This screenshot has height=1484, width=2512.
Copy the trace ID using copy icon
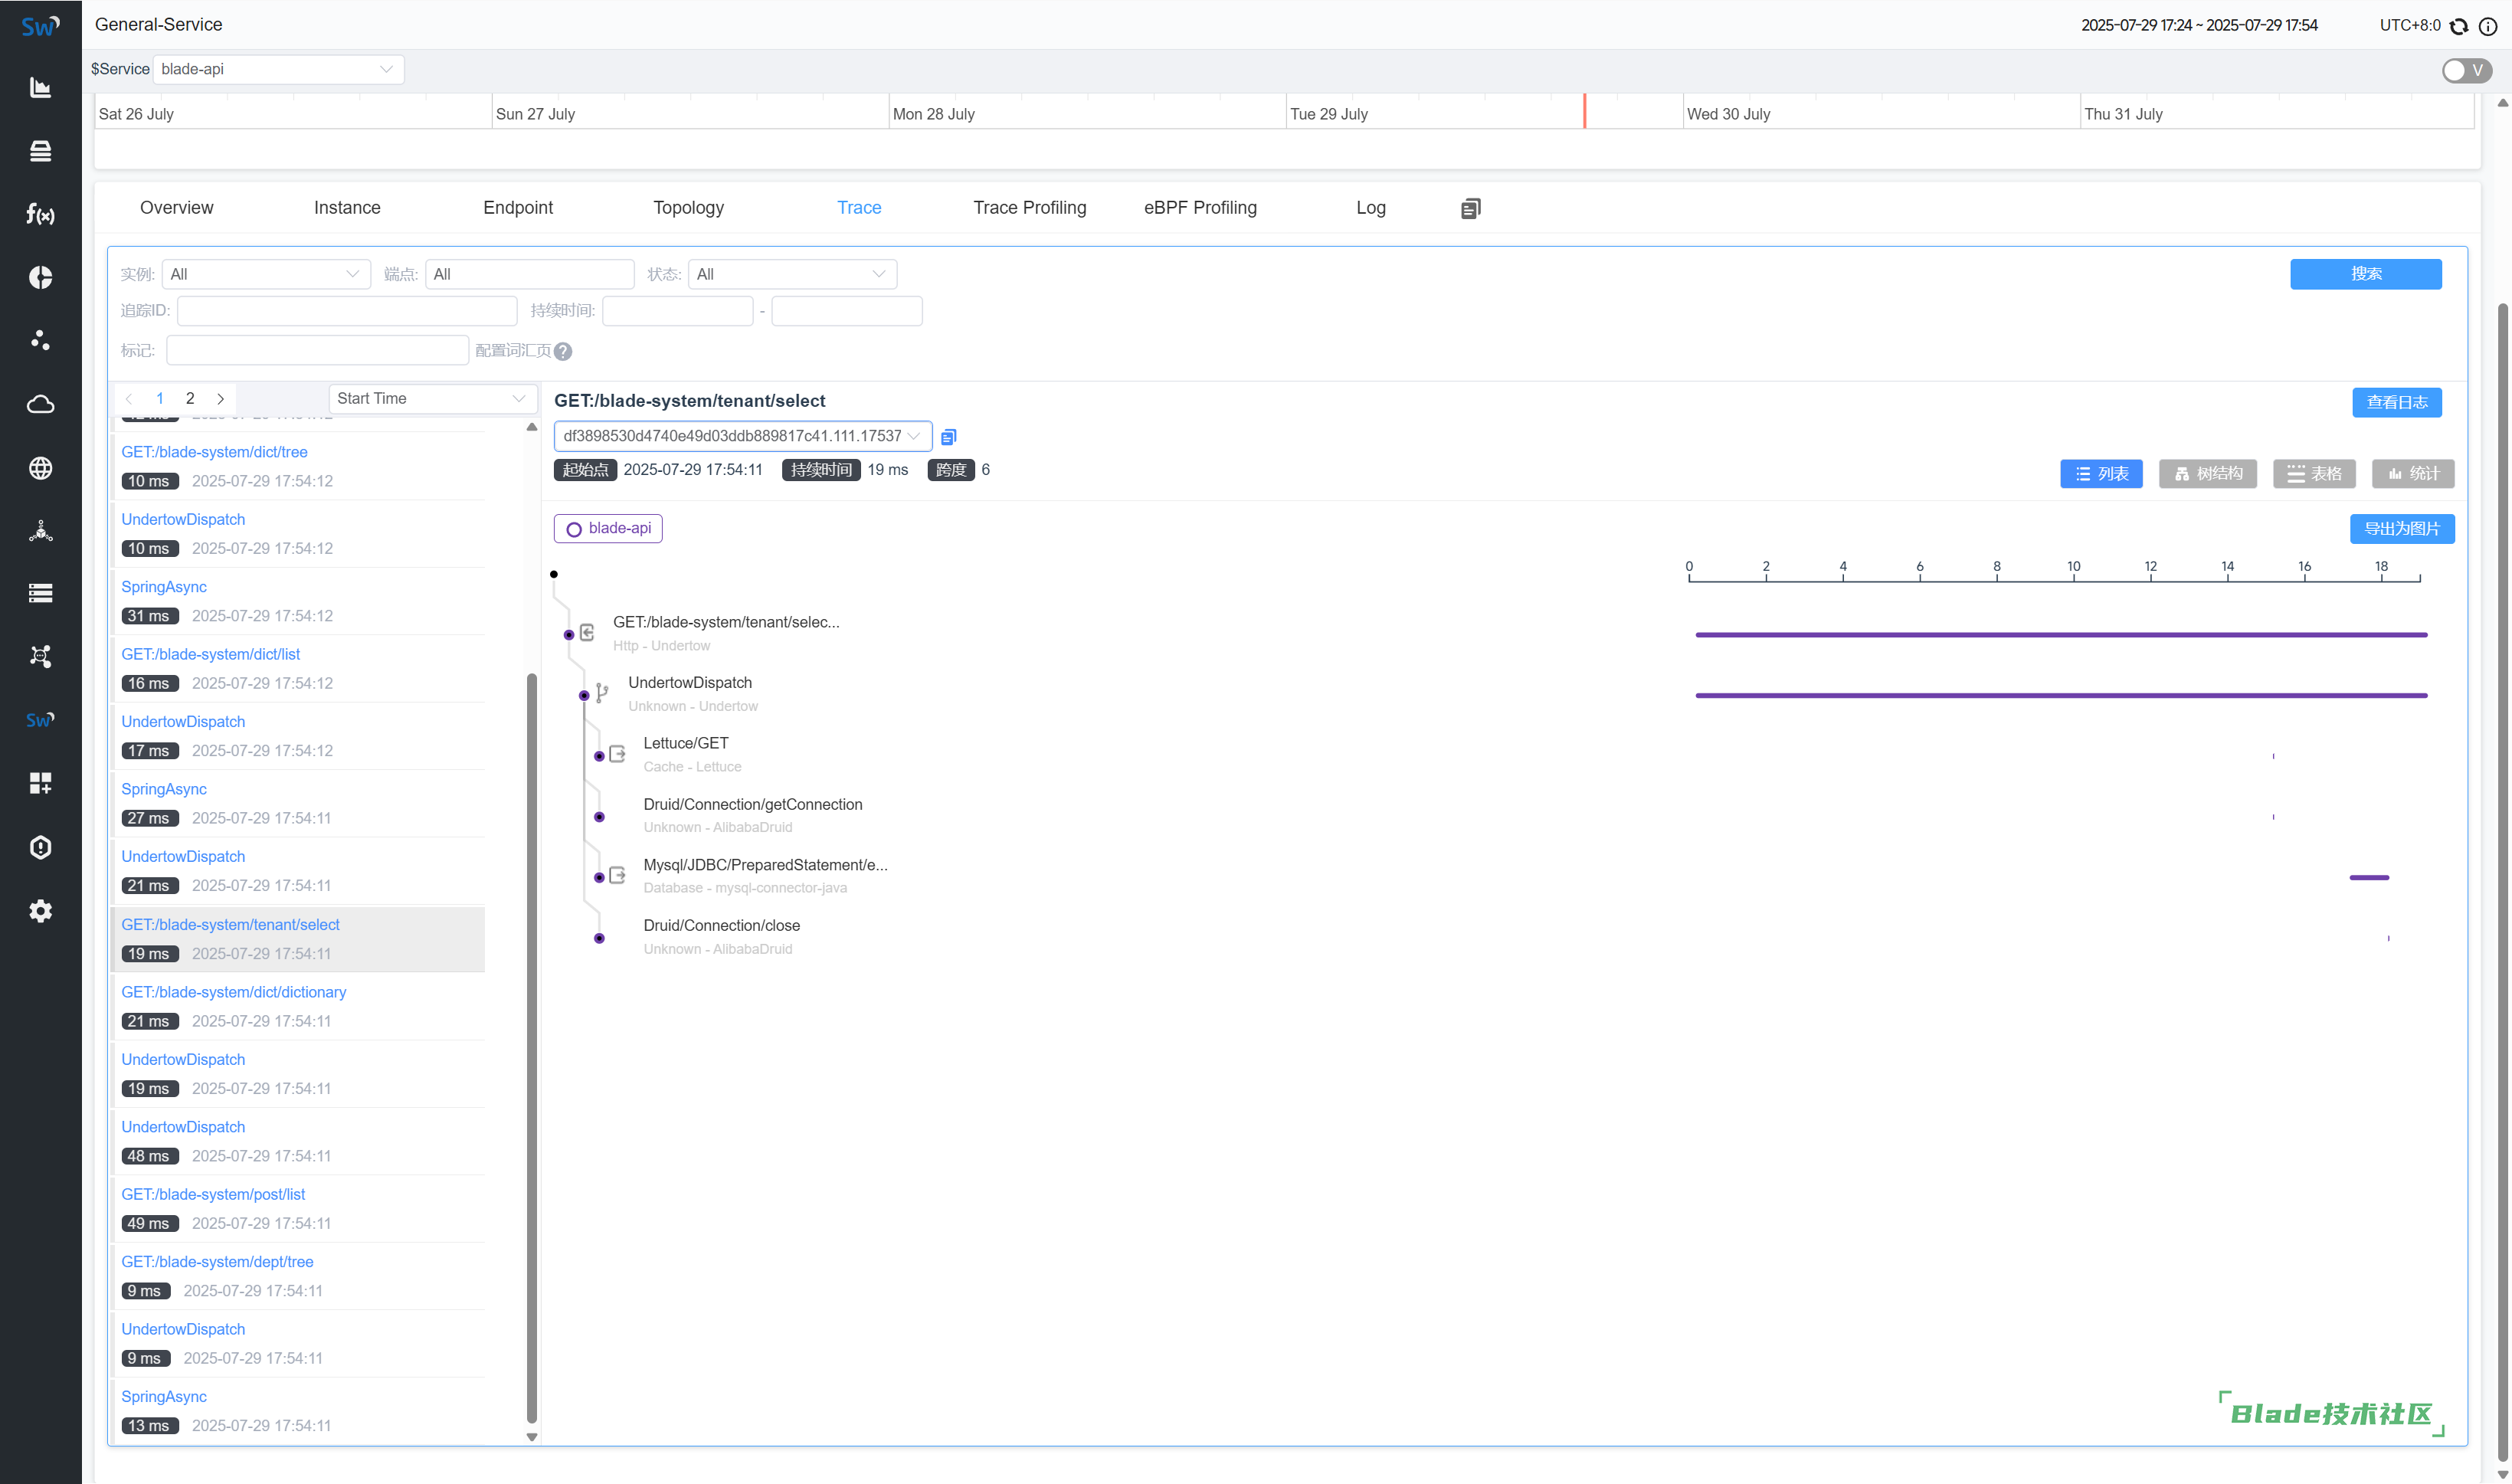coord(948,437)
